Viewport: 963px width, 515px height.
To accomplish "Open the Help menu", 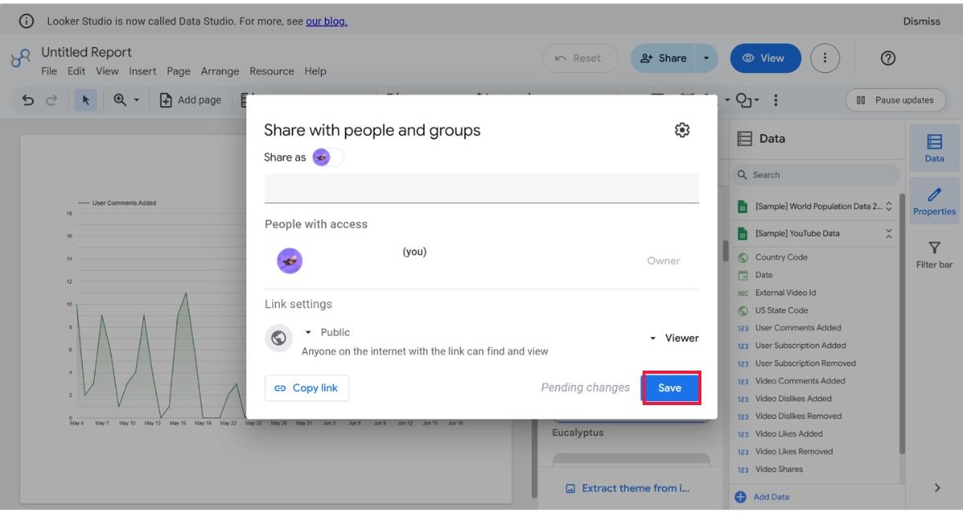I will 315,71.
